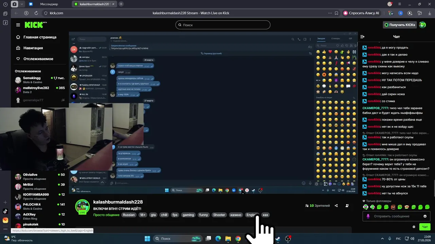Open the browser extensions icon
This screenshot has width=435, height=244.
pos(420,13)
